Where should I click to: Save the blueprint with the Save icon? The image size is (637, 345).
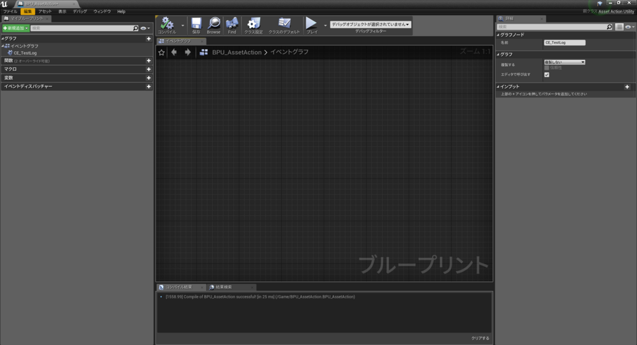196,26
